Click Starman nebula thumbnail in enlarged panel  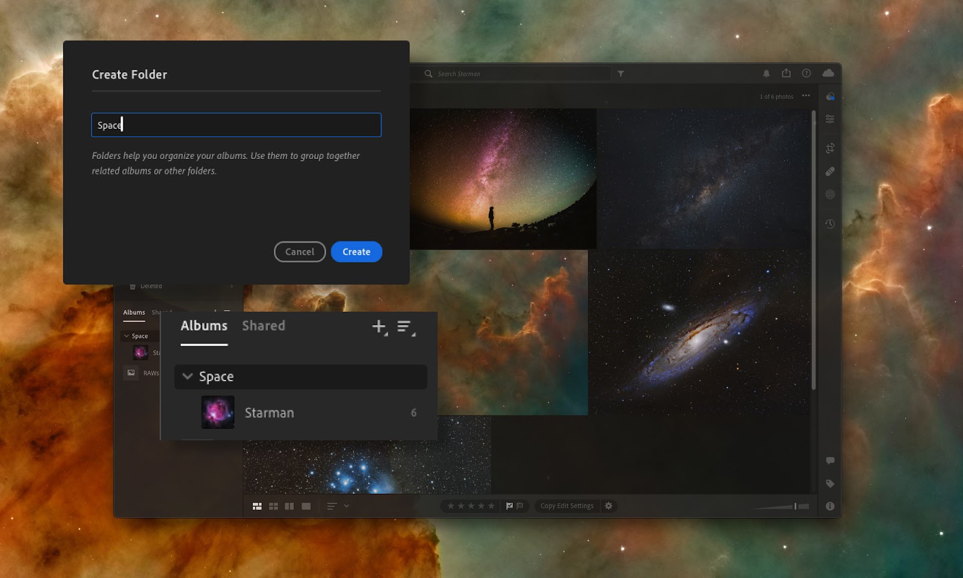218,412
